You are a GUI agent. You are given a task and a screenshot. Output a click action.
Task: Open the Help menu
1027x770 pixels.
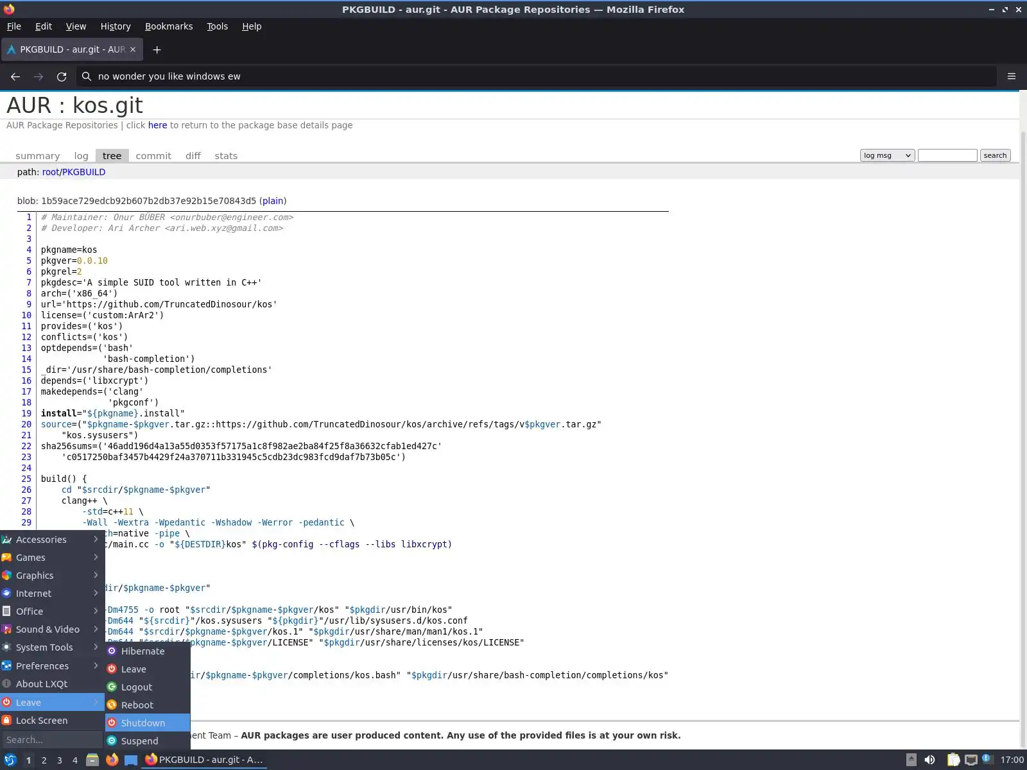[252, 26]
